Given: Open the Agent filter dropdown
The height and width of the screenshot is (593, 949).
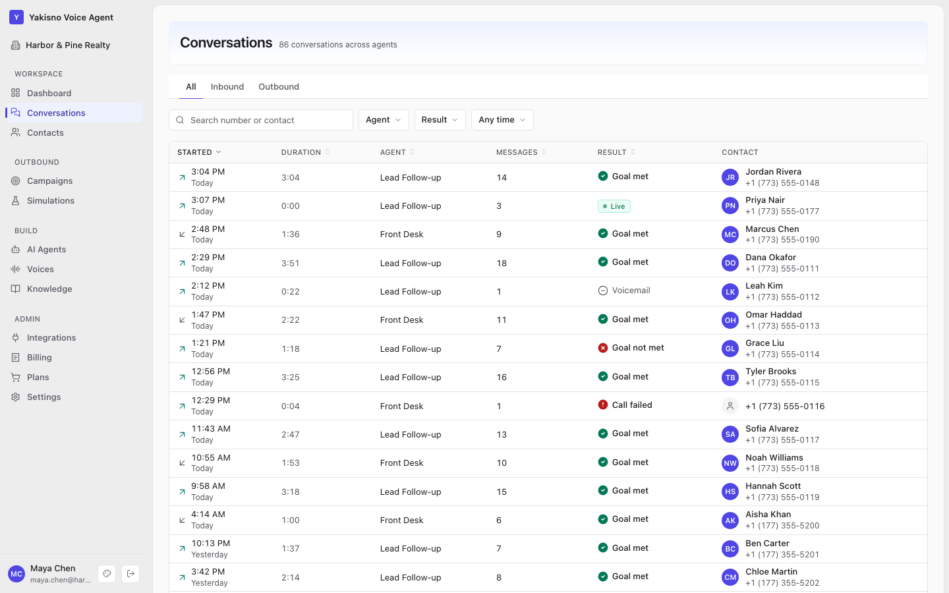Looking at the screenshot, I should point(384,120).
